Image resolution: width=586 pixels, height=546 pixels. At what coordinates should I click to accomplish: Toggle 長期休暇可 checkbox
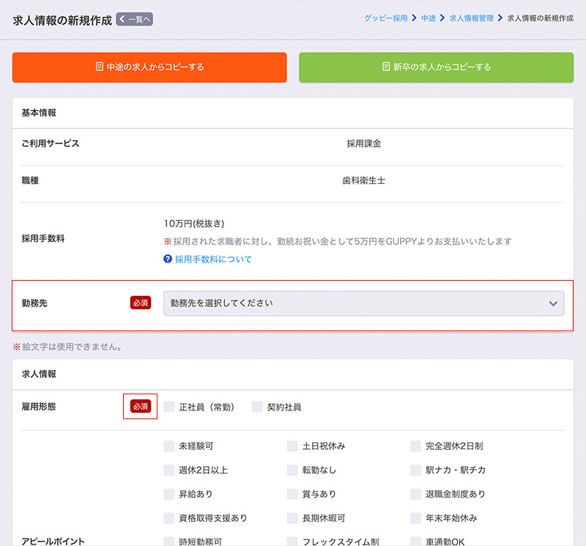[292, 518]
